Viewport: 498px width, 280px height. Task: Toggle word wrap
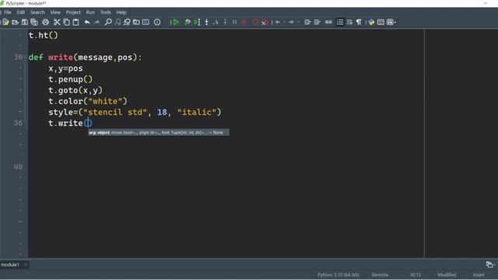tap(349, 23)
